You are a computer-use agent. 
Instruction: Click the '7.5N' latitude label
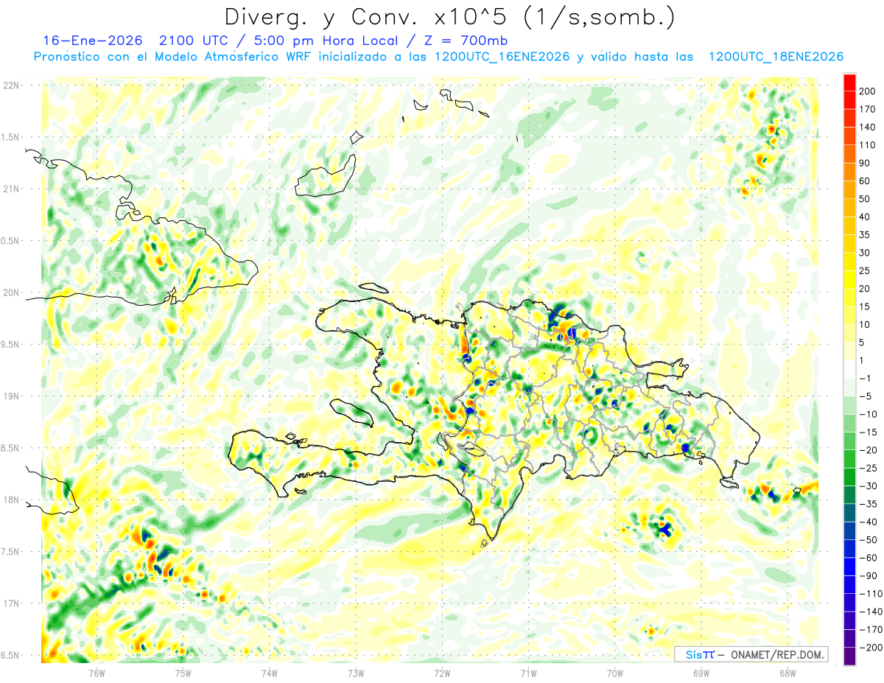click(10, 551)
